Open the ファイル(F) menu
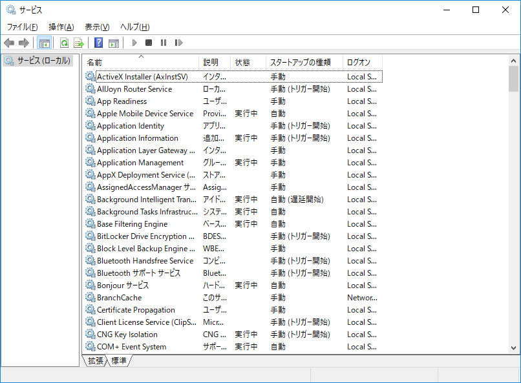The height and width of the screenshot is (383, 521). pyautogui.click(x=22, y=27)
